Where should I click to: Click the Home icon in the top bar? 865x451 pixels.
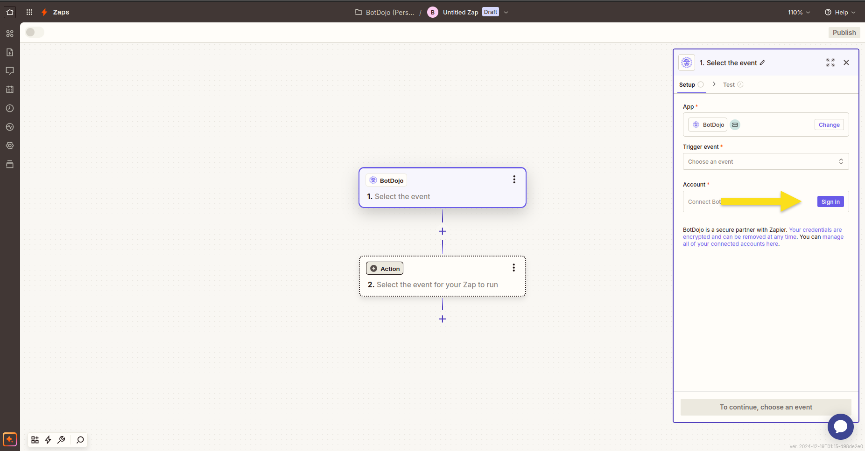(10, 12)
